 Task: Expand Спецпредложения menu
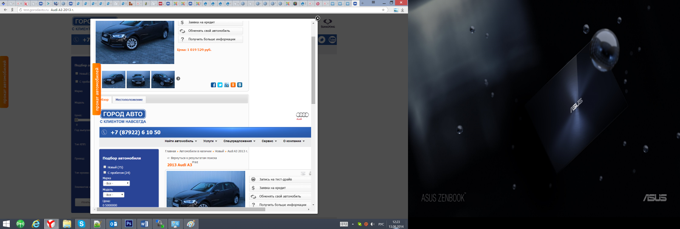pos(239,141)
